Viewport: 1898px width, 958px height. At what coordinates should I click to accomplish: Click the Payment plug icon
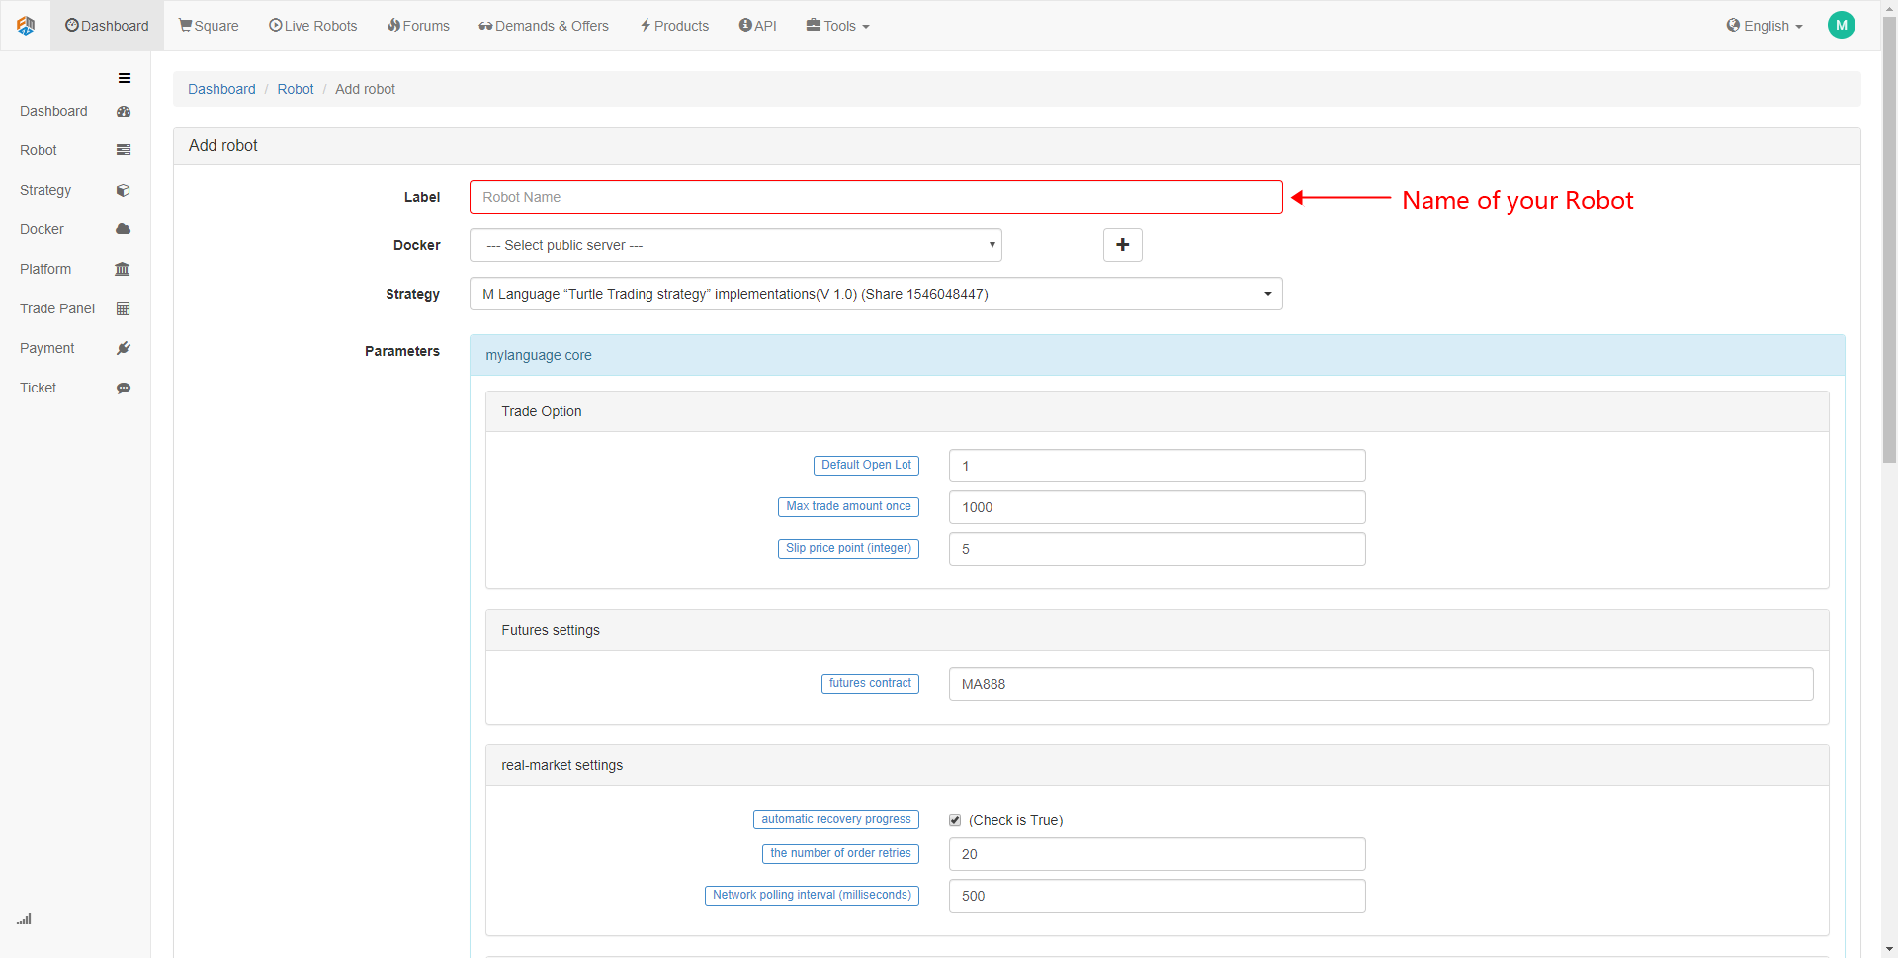click(124, 348)
